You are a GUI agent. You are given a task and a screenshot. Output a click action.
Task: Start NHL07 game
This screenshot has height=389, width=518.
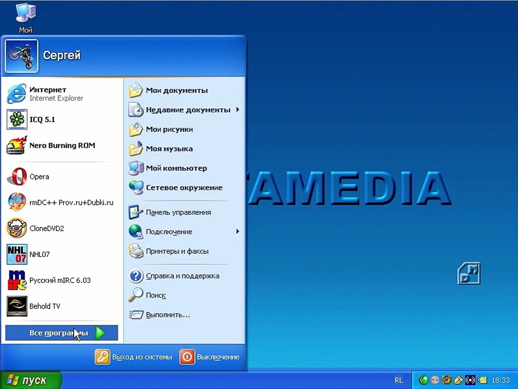(x=62, y=254)
